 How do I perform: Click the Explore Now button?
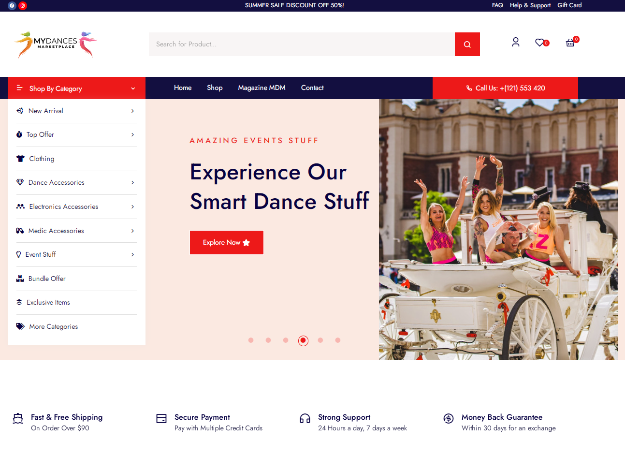coord(227,242)
